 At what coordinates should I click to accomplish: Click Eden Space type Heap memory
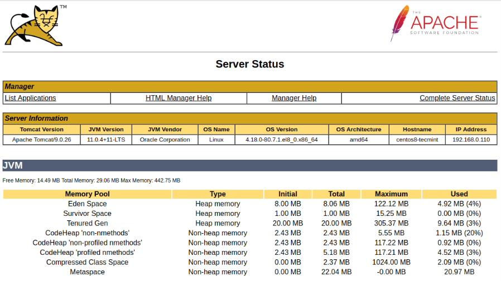pyautogui.click(x=218, y=204)
